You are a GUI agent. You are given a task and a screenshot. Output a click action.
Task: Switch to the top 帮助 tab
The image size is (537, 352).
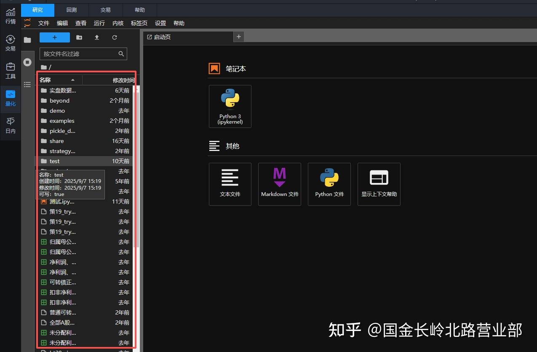(140, 10)
